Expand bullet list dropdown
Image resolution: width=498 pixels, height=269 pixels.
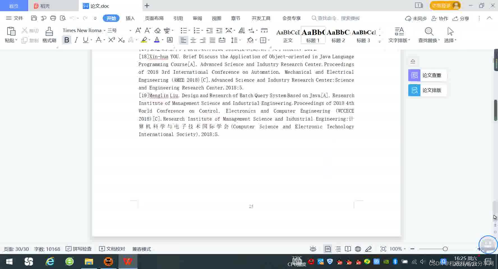tap(189, 31)
